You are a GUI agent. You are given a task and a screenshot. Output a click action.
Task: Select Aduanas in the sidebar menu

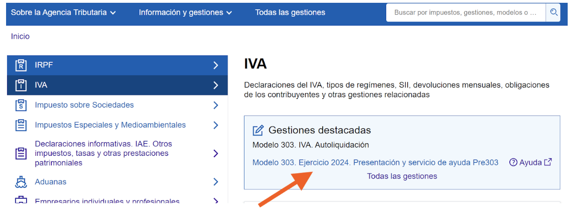[x=118, y=182]
